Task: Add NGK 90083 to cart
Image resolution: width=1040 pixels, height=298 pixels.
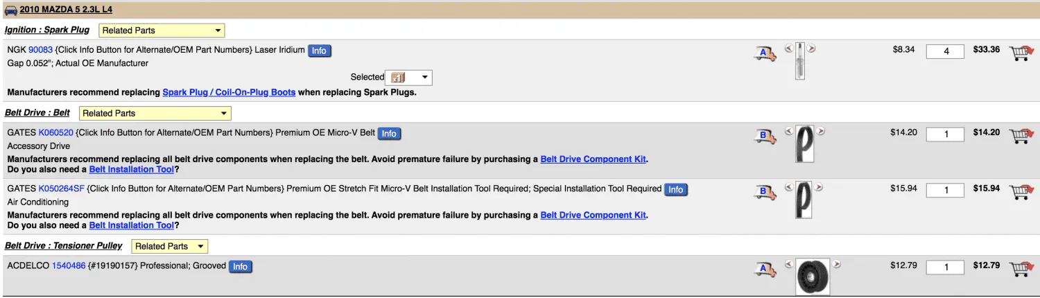Action: click(x=1020, y=53)
